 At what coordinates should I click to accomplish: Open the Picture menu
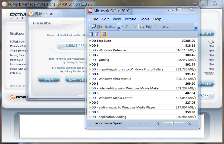(130, 19)
